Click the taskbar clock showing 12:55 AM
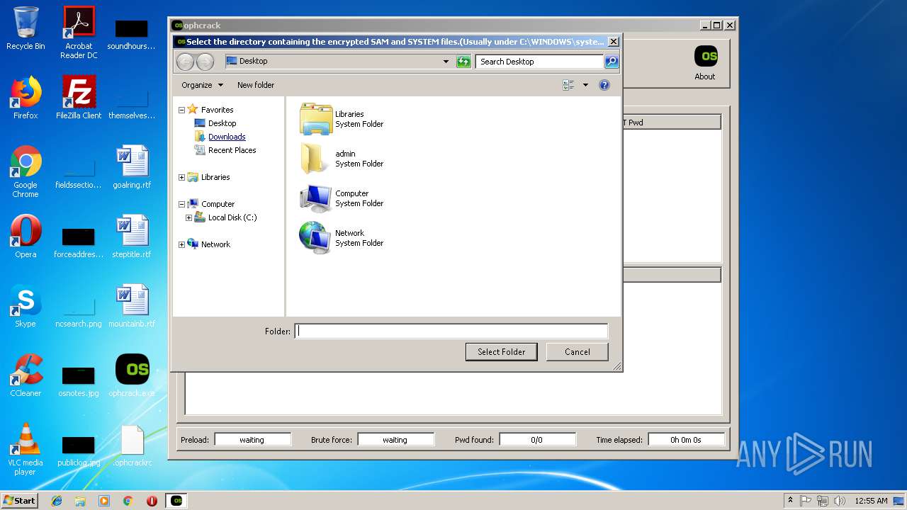907x510 pixels. click(871, 501)
